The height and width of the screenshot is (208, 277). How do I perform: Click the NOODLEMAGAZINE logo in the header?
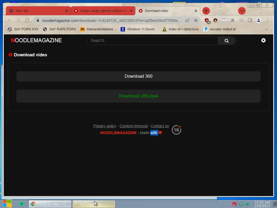click(37, 40)
